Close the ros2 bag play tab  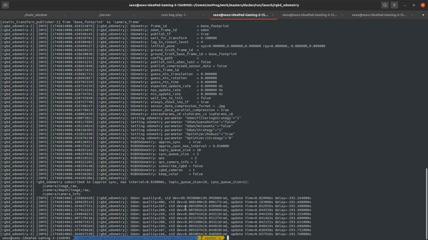(x=203, y=15)
